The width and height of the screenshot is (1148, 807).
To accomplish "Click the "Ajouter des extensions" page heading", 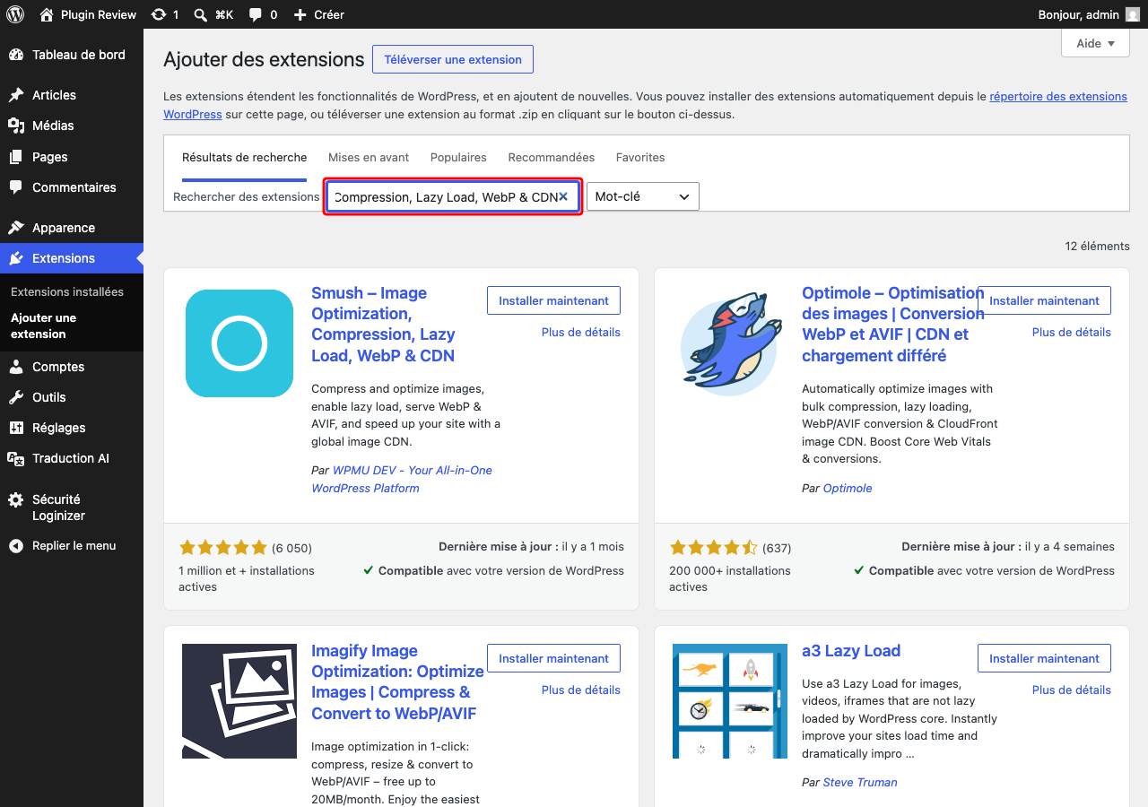I will [264, 59].
